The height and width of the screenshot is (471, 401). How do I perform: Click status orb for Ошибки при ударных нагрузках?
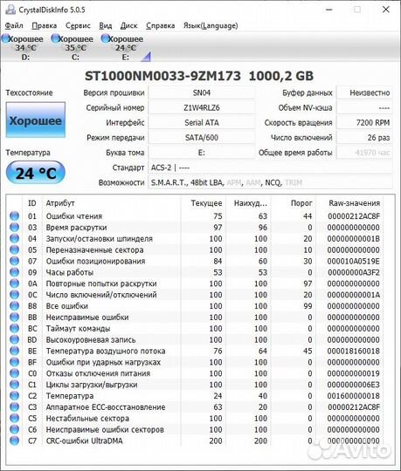click(x=14, y=362)
